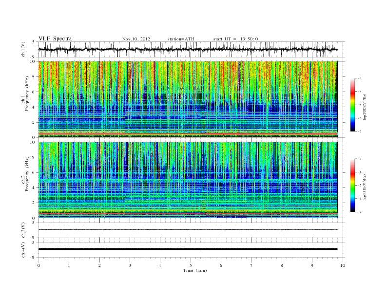Select the ch.2 colorbar log(PSD) label
Viewport: 386px width, 298px height.
click(x=365, y=187)
